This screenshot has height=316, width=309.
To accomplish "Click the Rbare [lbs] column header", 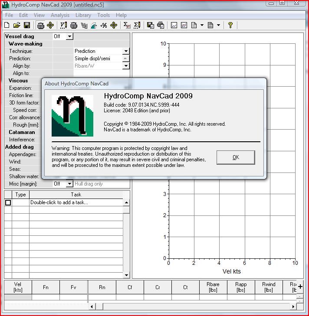I will 213,287.
